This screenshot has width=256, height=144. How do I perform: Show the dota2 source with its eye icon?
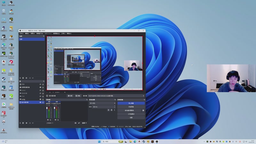tap(40, 90)
